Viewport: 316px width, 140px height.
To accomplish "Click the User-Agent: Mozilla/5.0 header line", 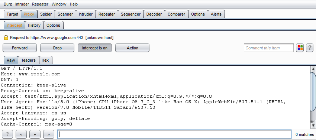I will 144,105.
